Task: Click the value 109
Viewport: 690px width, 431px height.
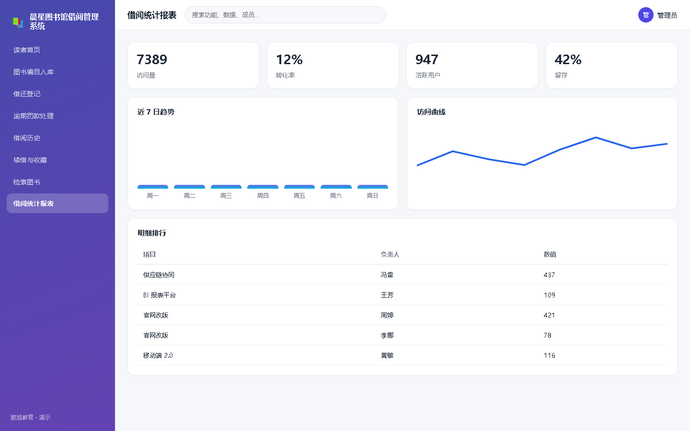Action: (549, 295)
